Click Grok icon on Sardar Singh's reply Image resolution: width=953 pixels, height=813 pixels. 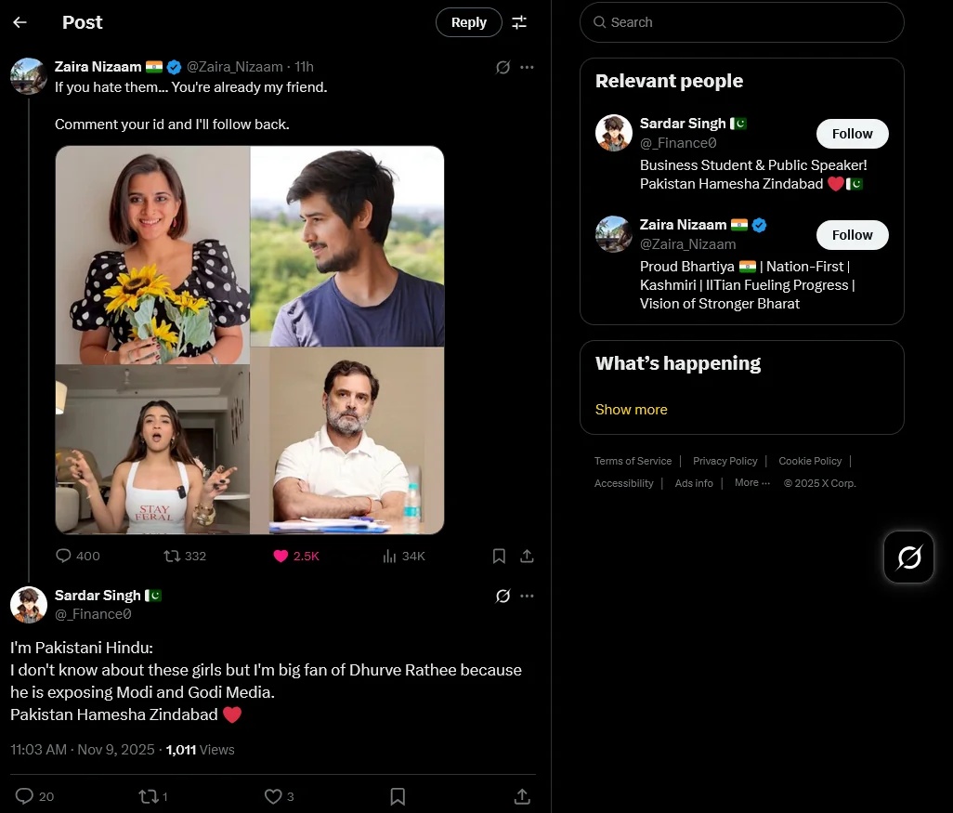click(x=503, y=596)
